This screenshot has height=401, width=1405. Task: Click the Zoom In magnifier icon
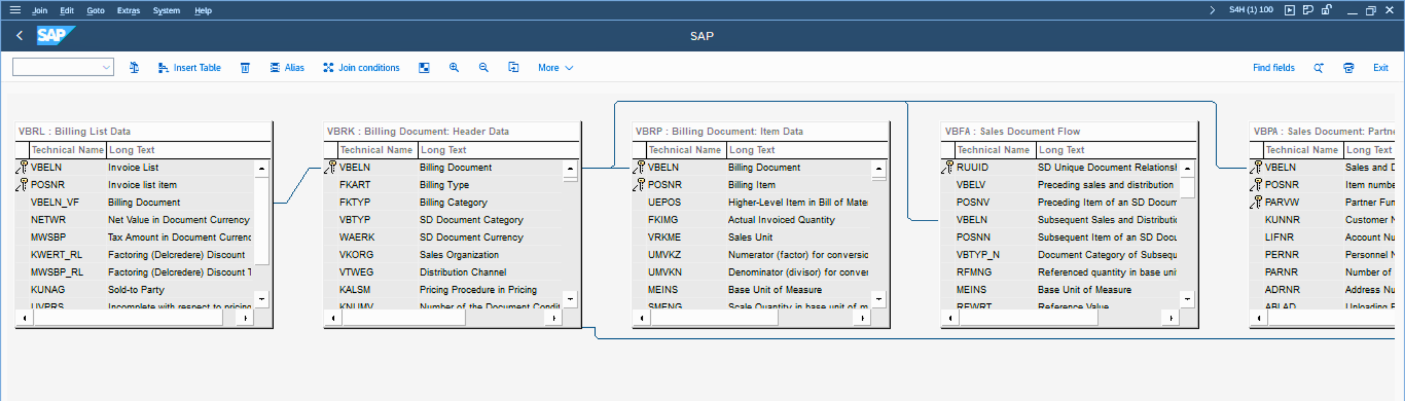(454, 67)
